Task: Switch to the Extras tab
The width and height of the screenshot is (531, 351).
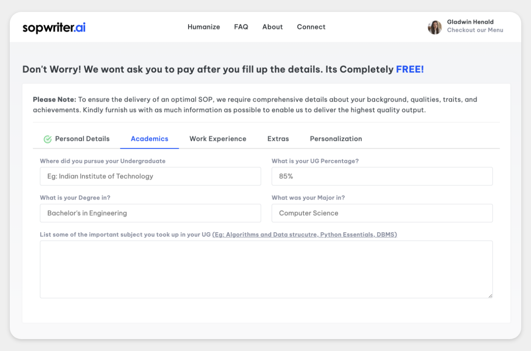Action: pos(278,139)
